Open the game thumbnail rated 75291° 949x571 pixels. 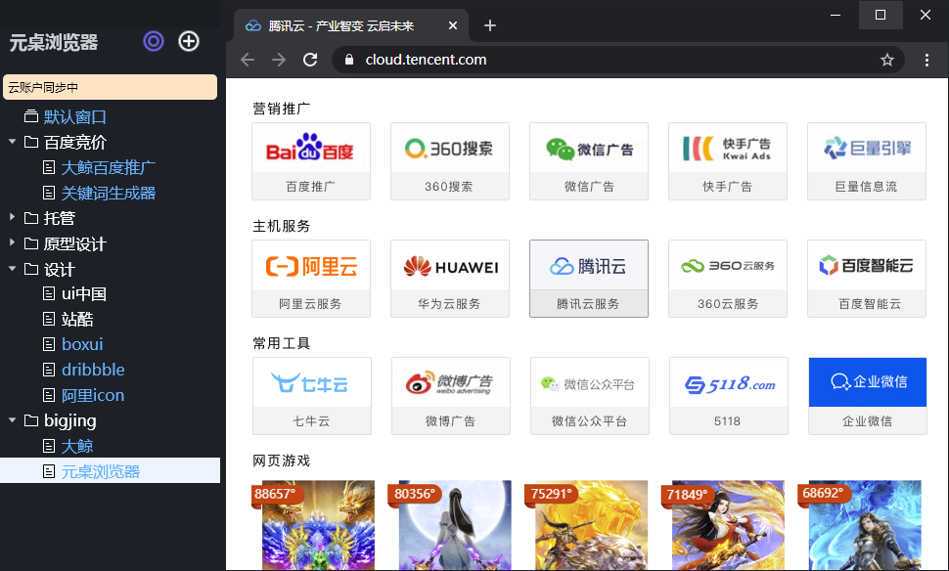(x=591, y=525)
